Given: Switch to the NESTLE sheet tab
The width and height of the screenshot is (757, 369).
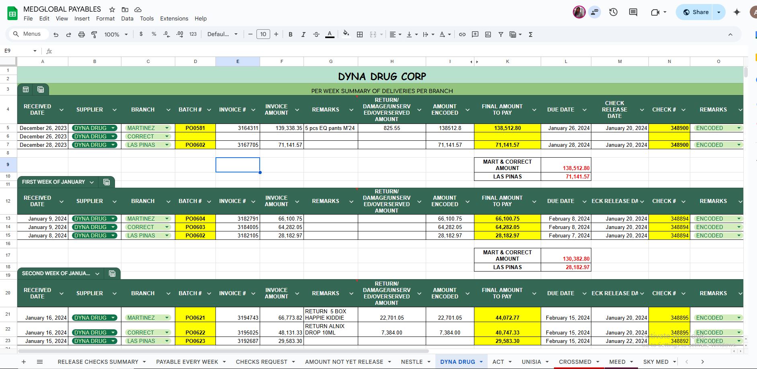Looking at the screenshot, I should click(412, 362).
